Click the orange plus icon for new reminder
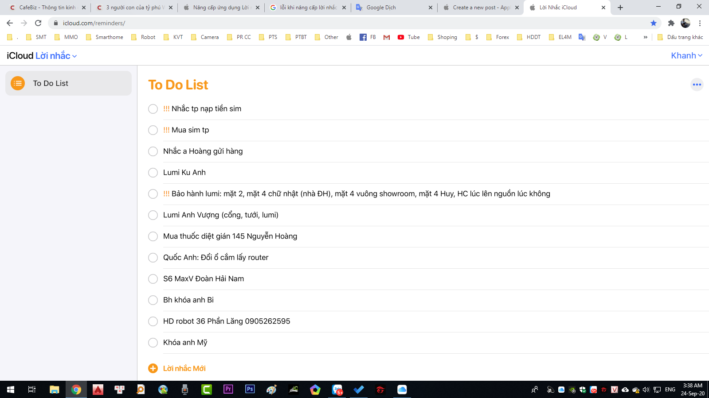Image resolution: width=709 pixels, height=398 pixels. click(x=153, y=368)
